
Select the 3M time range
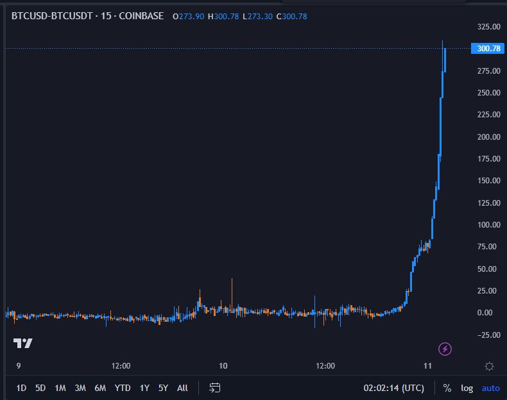click(x=80, y=388)
